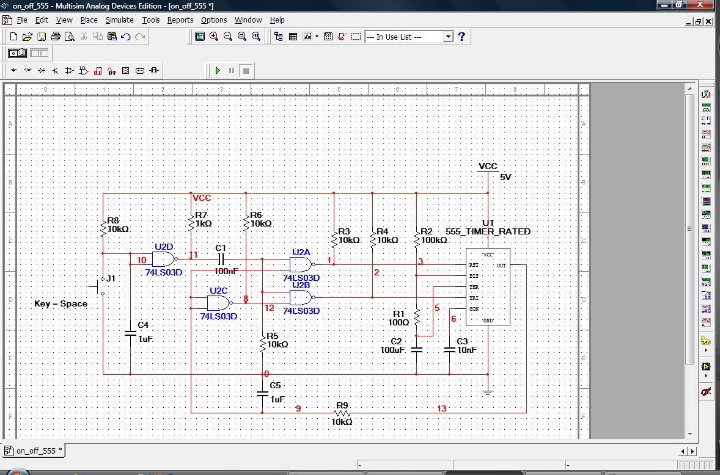Click the Zoom In magnifier icon
720x475 pixels.
(214, 37)
